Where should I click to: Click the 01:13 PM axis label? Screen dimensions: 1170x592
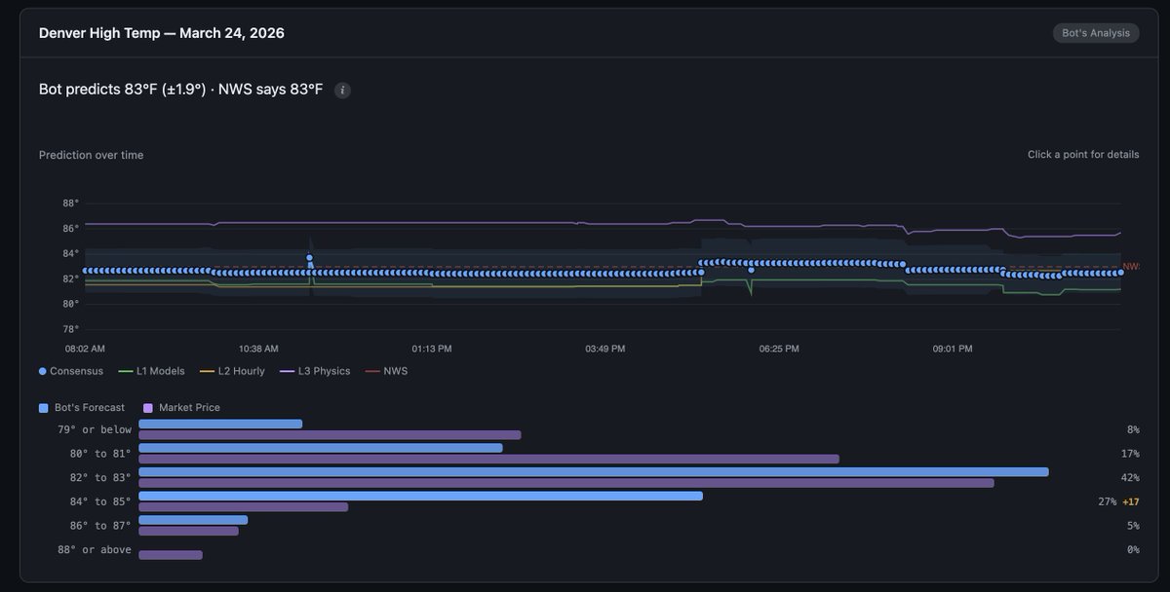click(432, 349)
